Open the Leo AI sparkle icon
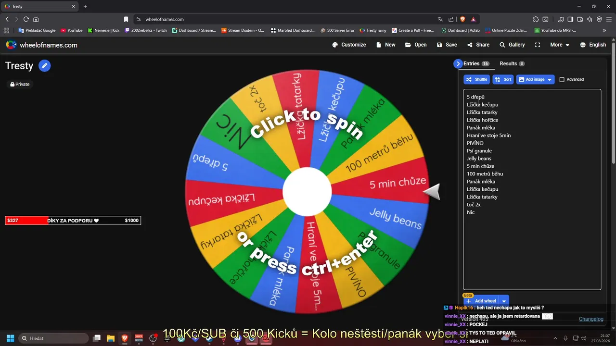 (x=590, y=19)
